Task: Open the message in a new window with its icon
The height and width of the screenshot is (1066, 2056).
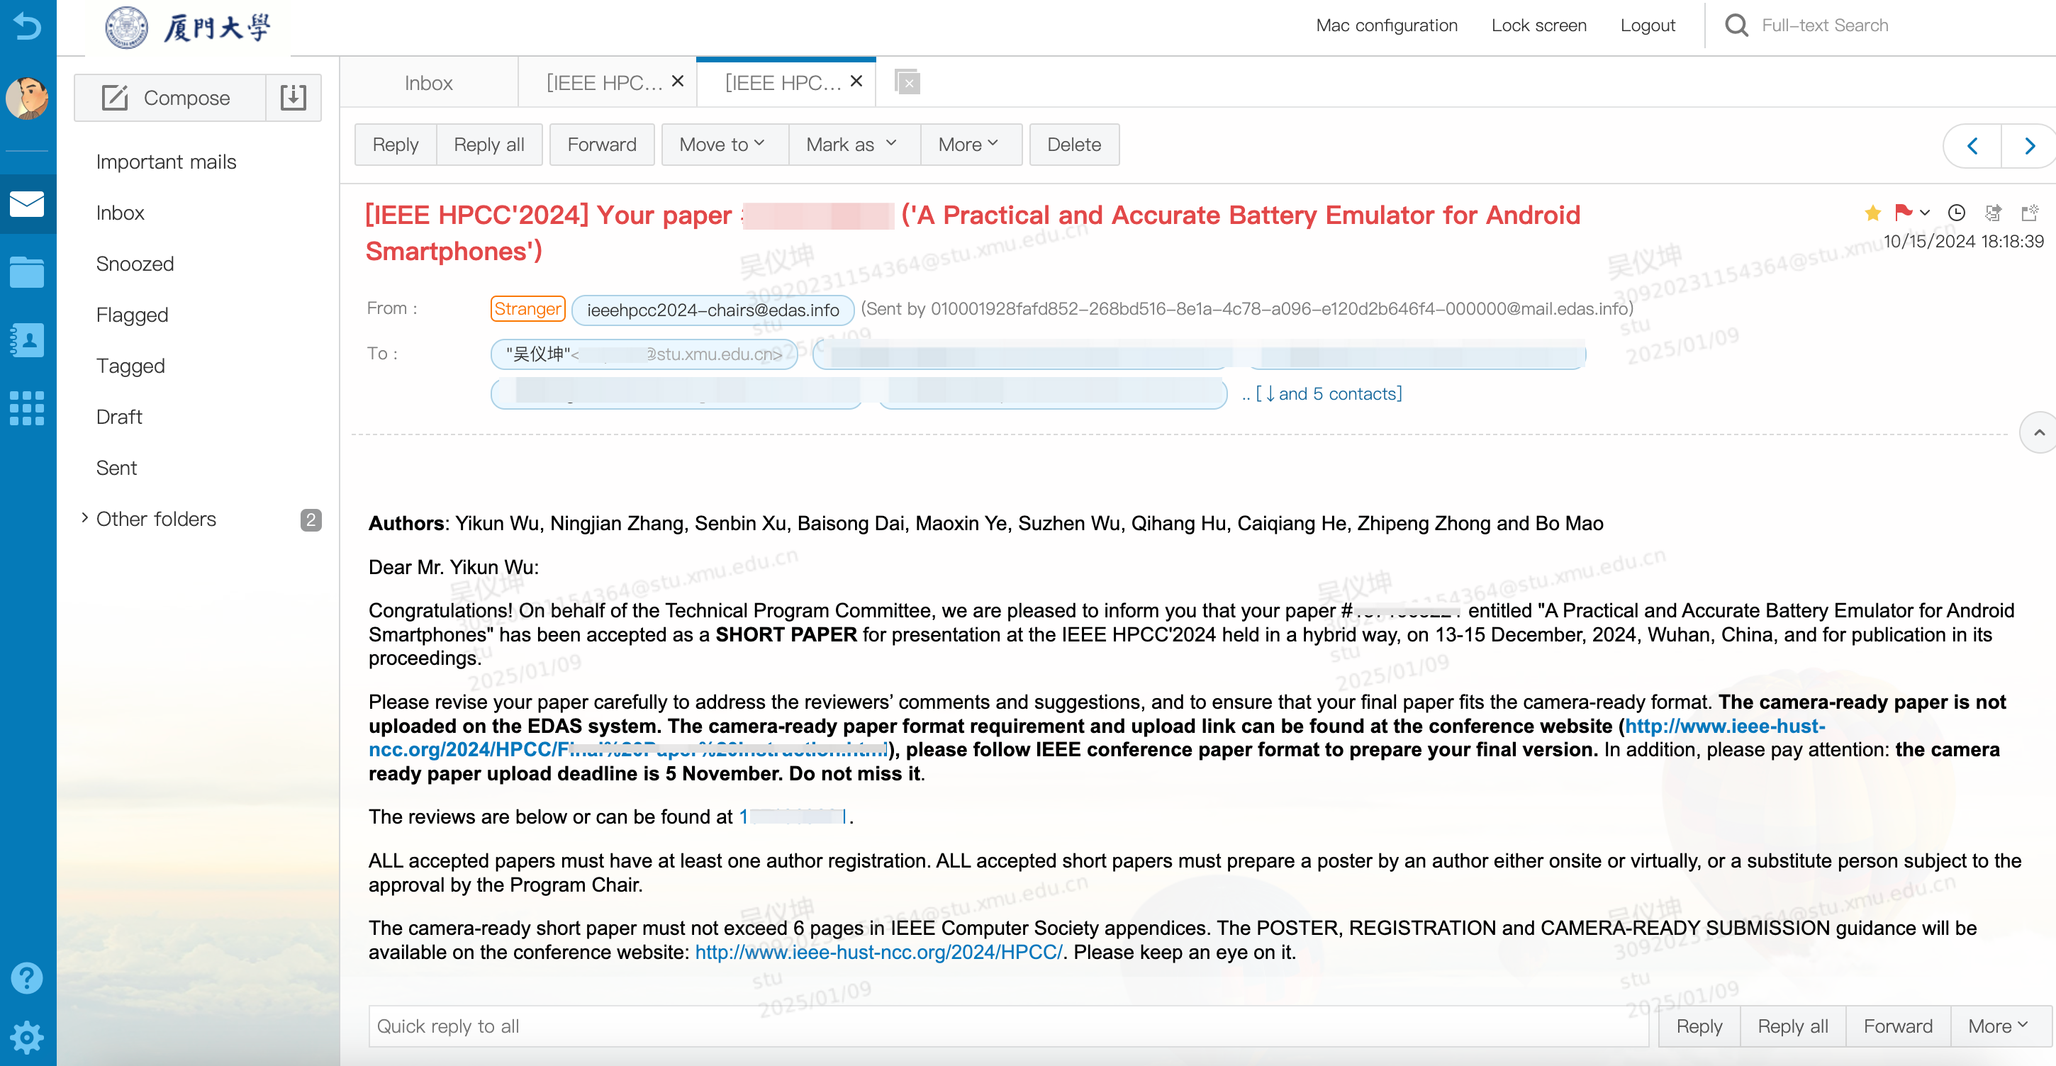Action: [x=2029, y=213]
